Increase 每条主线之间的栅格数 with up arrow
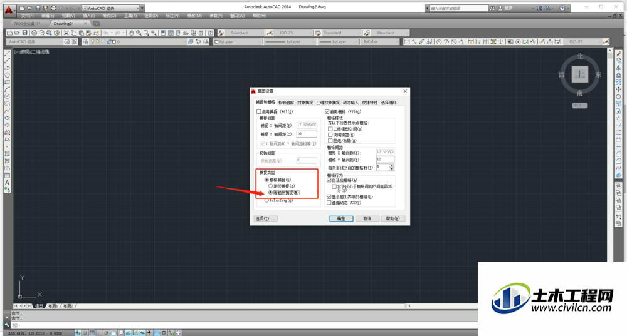 (x=391, y=166)
